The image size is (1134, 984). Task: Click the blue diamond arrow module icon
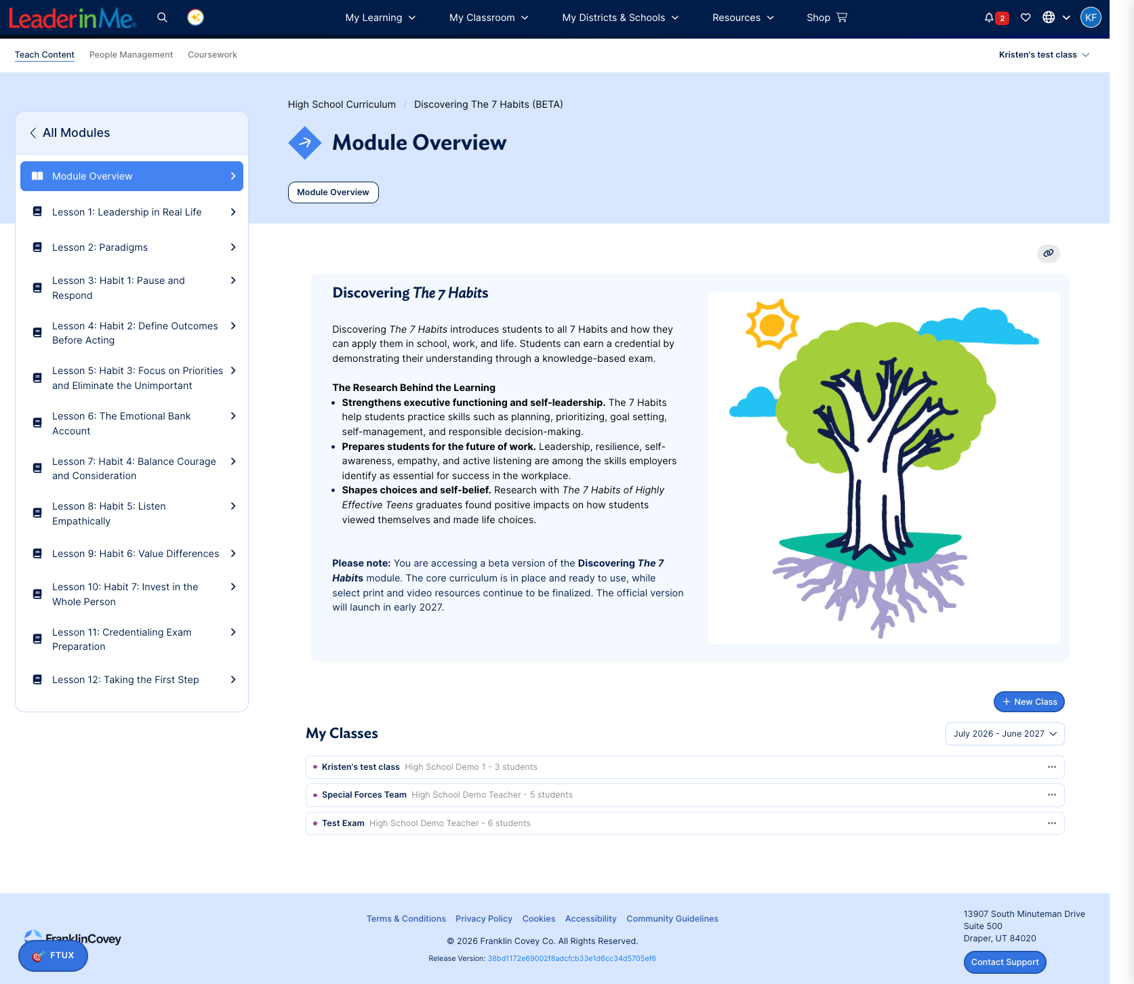point(305,143)
